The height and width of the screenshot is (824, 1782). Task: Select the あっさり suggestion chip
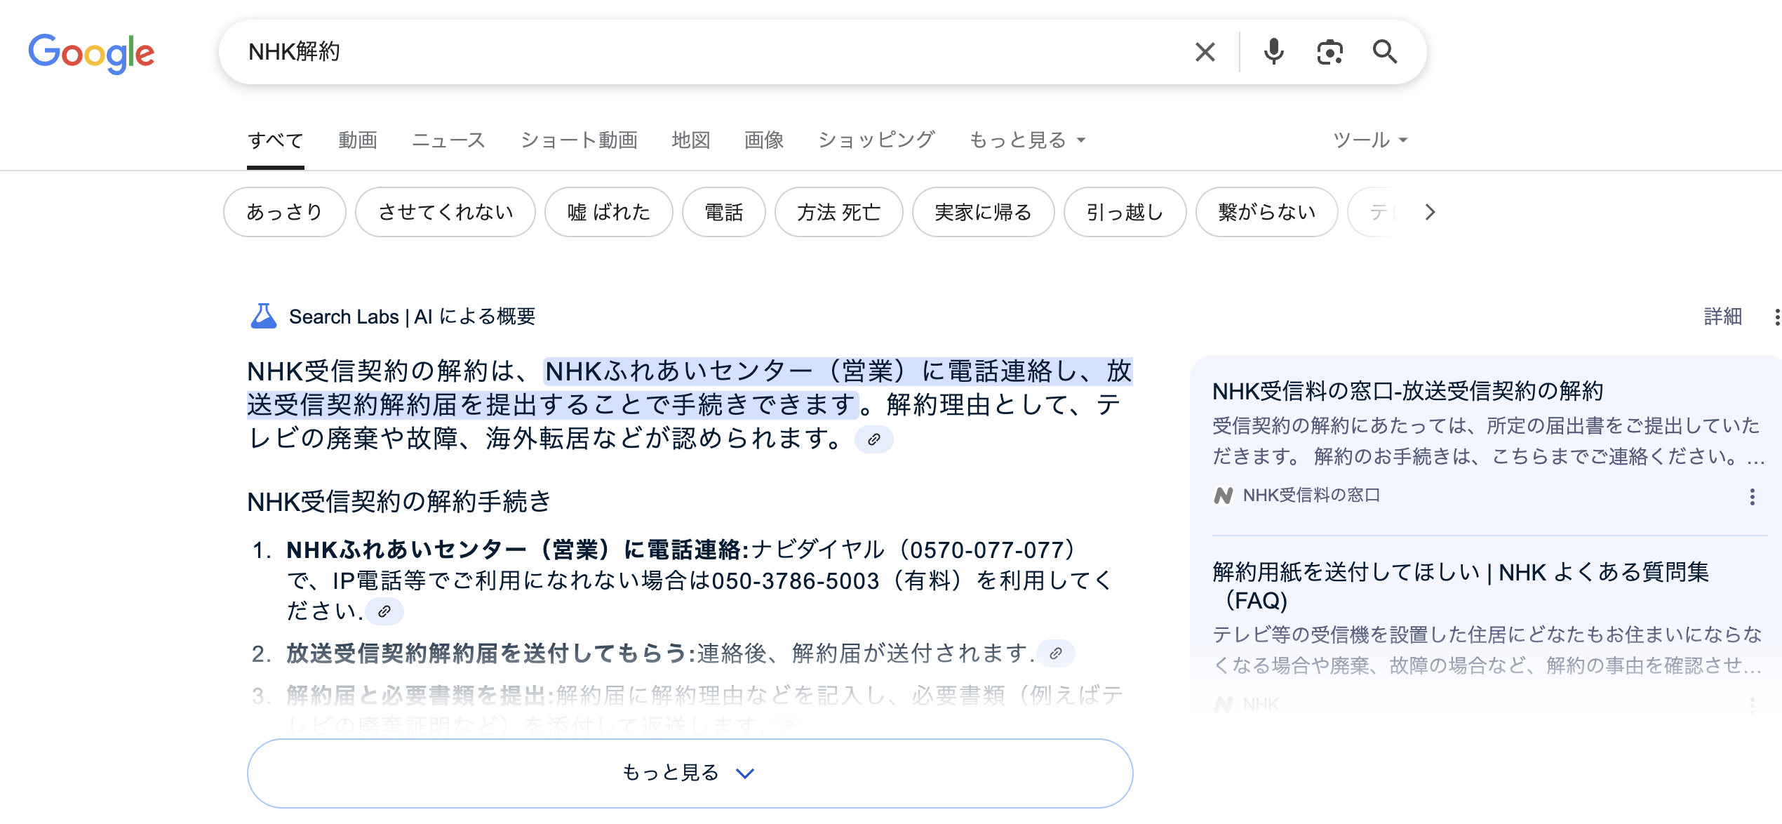[284, 212]
